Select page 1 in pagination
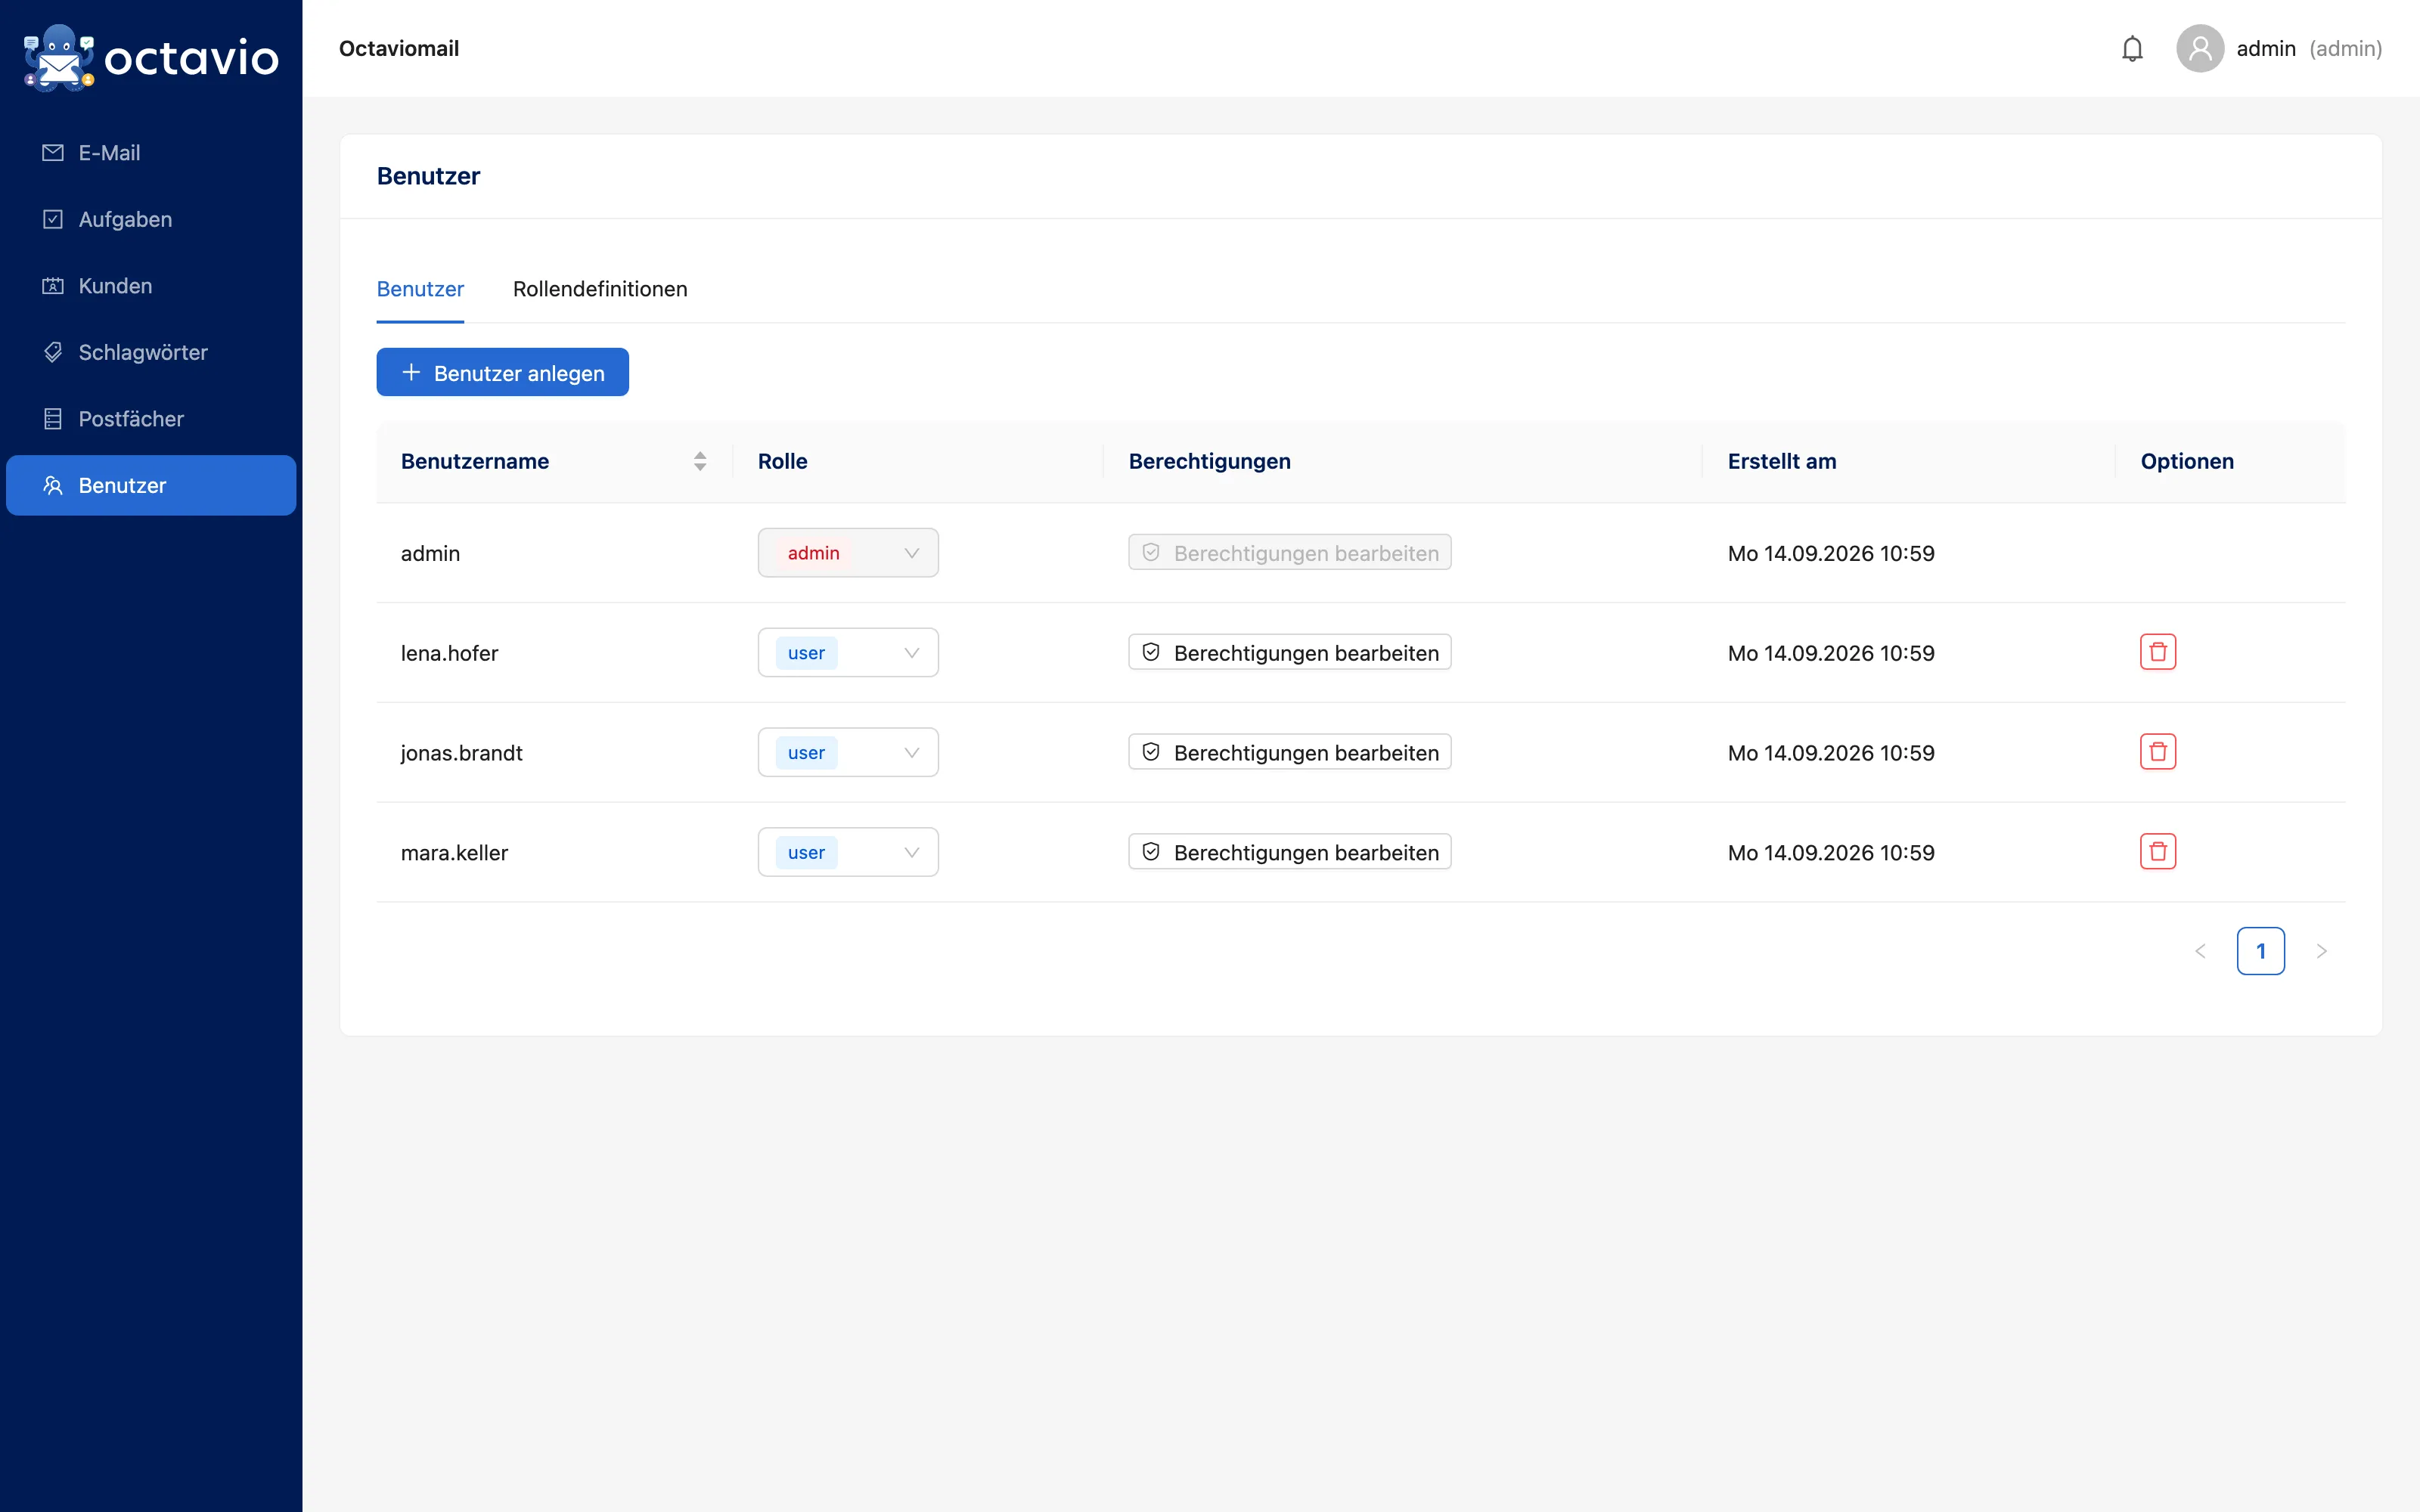 coord(2261,951)
